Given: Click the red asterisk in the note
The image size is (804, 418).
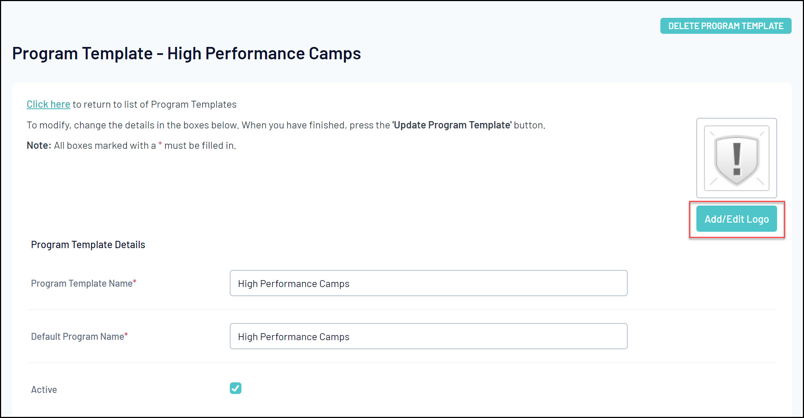Looking at the screenshot, I should click(160, 144).
